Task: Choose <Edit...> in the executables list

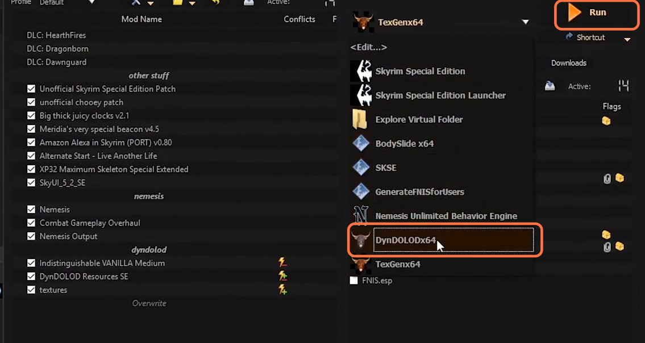Action: pos(369,47)
